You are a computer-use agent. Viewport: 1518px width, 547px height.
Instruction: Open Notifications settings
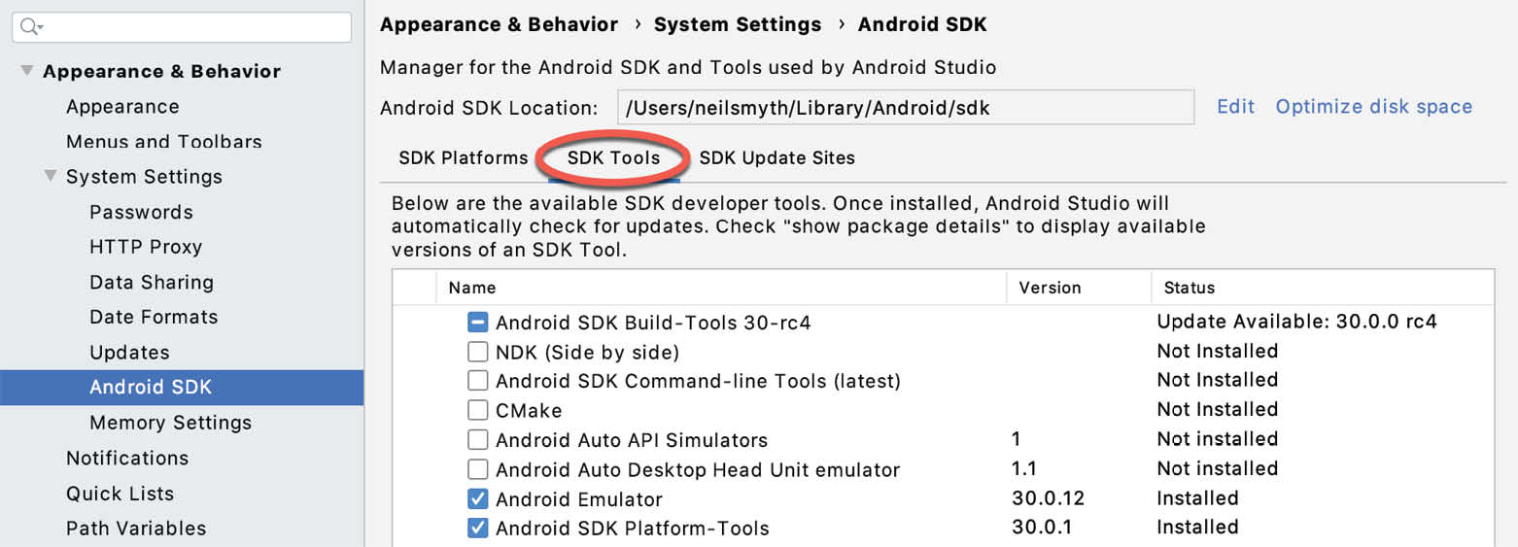coord(127,458)
